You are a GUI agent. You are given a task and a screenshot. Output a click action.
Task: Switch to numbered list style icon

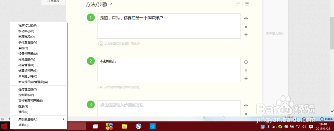pos(238,4)
